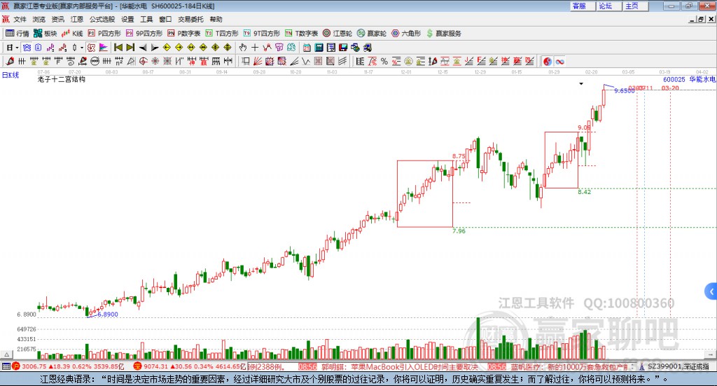
Task: Click the circled crosshair target icon
Action: [x=143, y=61]
